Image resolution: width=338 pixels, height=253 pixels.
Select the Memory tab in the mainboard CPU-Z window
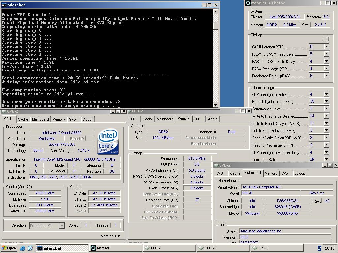coord(271,173)
